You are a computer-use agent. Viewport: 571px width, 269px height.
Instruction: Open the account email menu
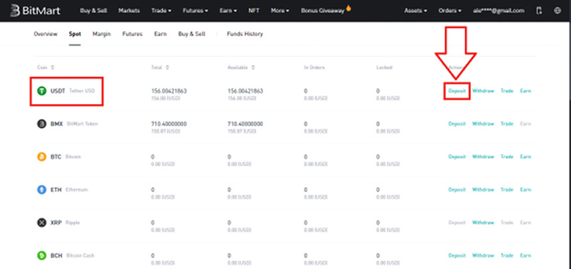498,11
